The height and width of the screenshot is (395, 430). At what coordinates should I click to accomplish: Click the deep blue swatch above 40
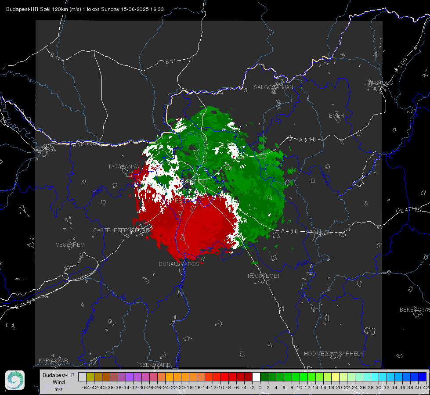423,377
